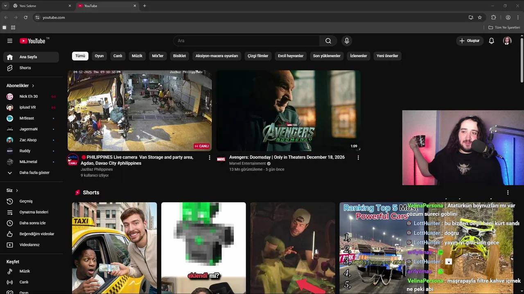Open Geçmiş history page
This screenshot has width=524, height=294.
pos(31,201)
